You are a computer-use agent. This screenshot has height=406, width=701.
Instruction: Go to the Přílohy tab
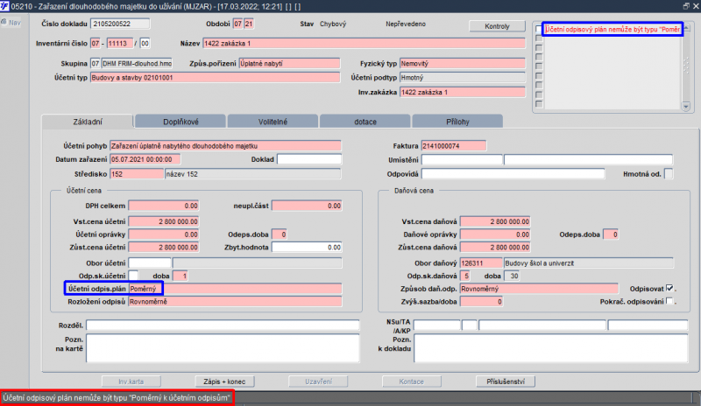[456, 122]
